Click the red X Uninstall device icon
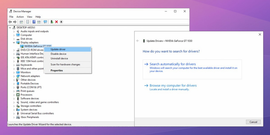This screenshot has height=135, width=270. pyautogui.click(x=56, y=22)
